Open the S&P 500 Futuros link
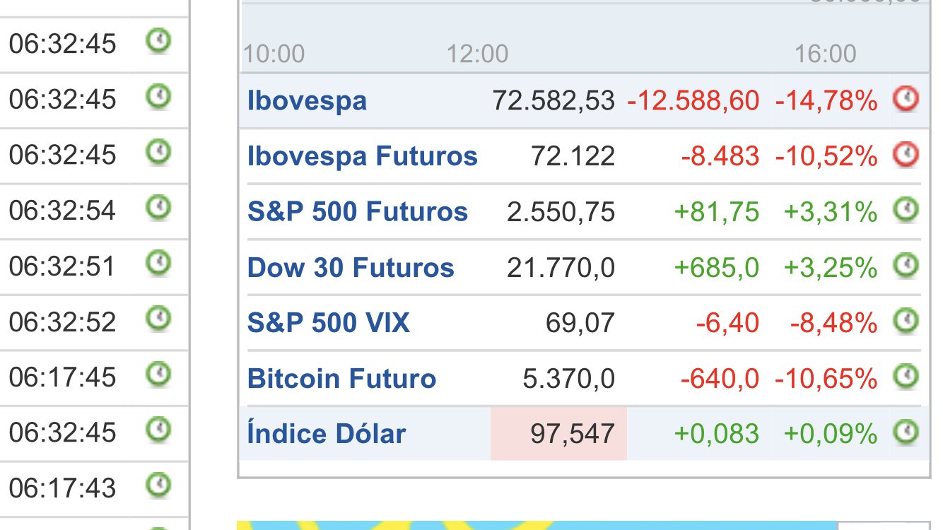Viewport: 943px width, 530px height. click(x=358, y=211)
